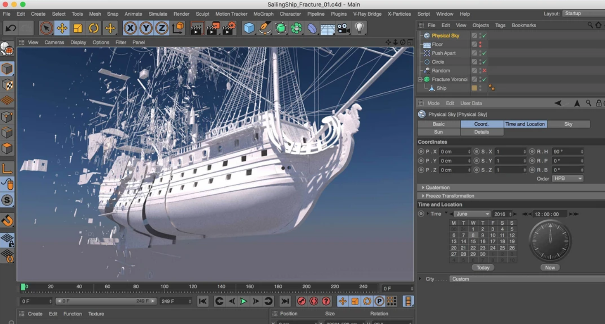The width and height of the screenshot is (605, 324).
Task: Select the Move tool in top toolbar
Action: tap(62, 29)
